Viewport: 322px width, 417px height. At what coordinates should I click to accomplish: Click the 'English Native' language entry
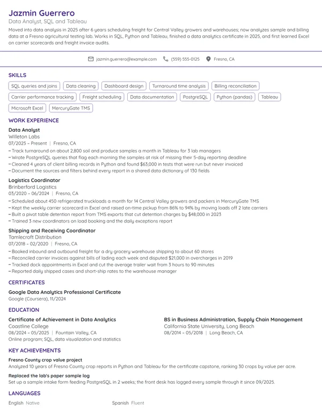pos(24,403)
